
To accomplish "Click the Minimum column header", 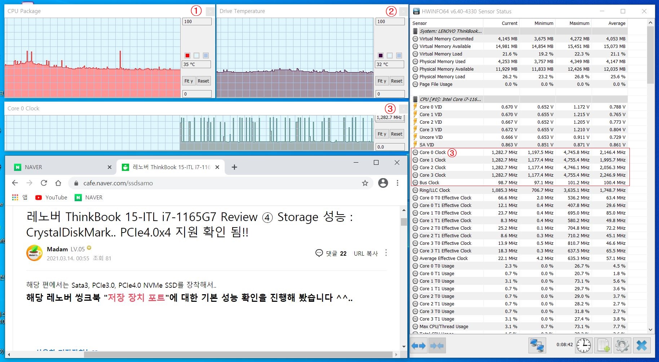I will 538,23.
